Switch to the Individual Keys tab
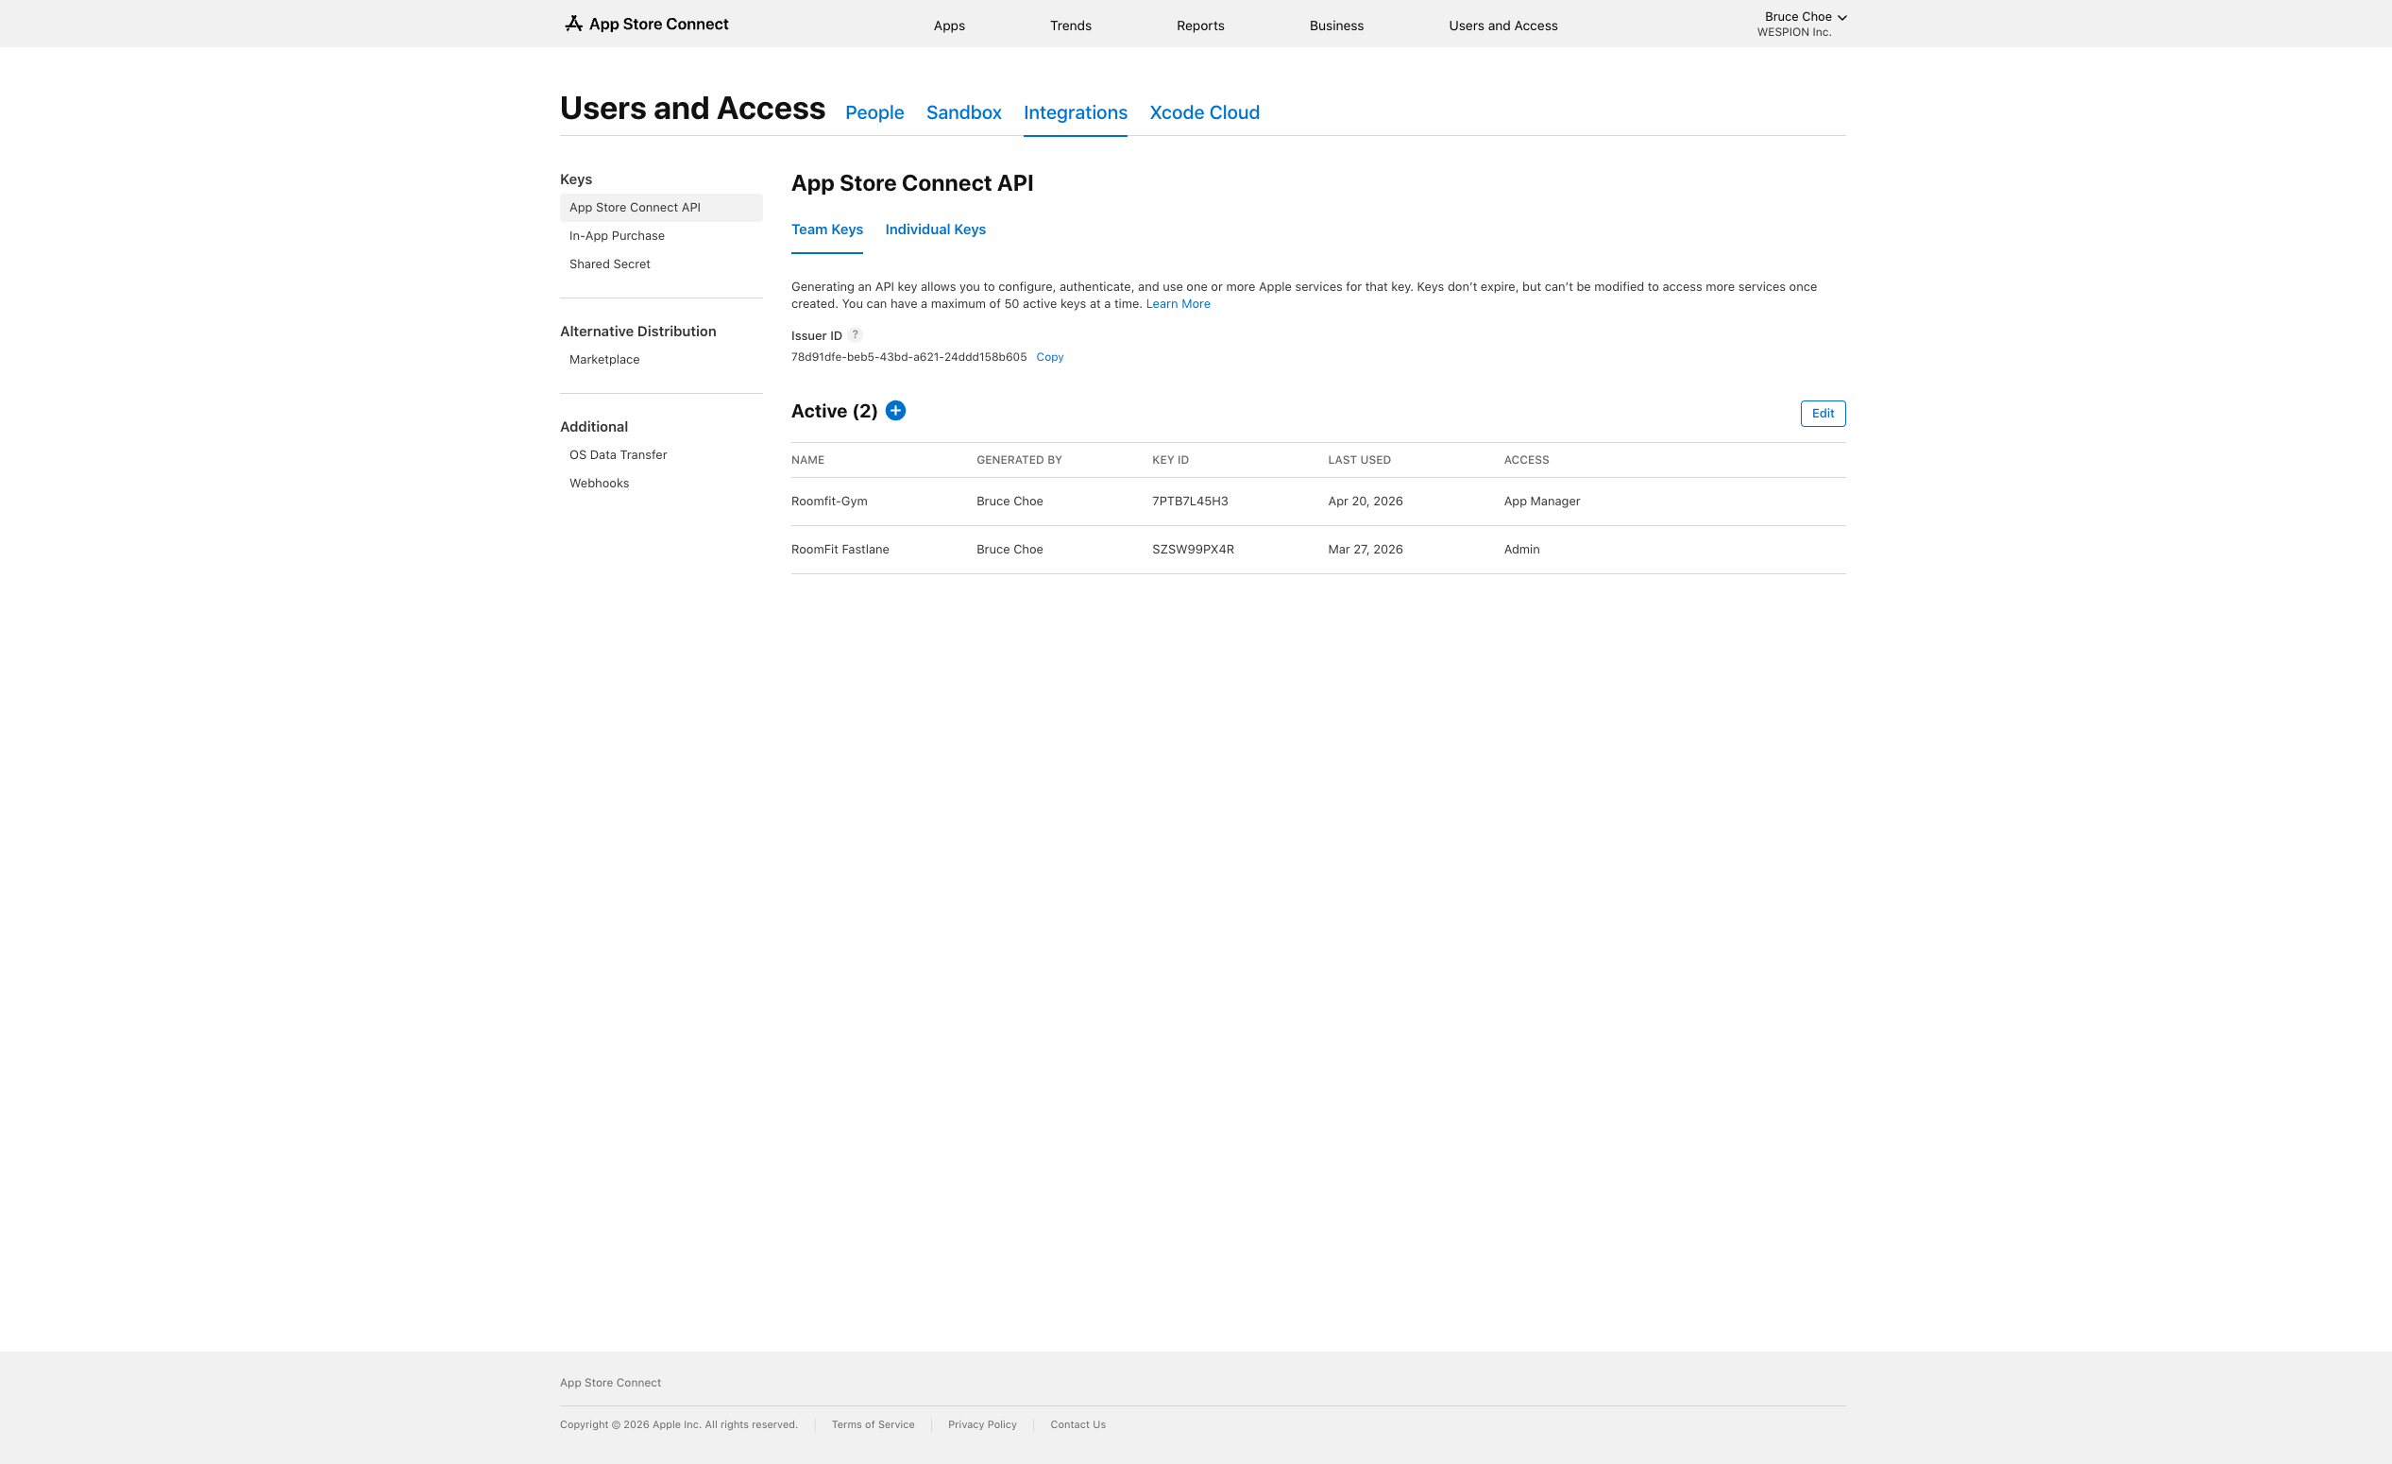The width and height of the screenshot is (2392, 1464). 935,230
